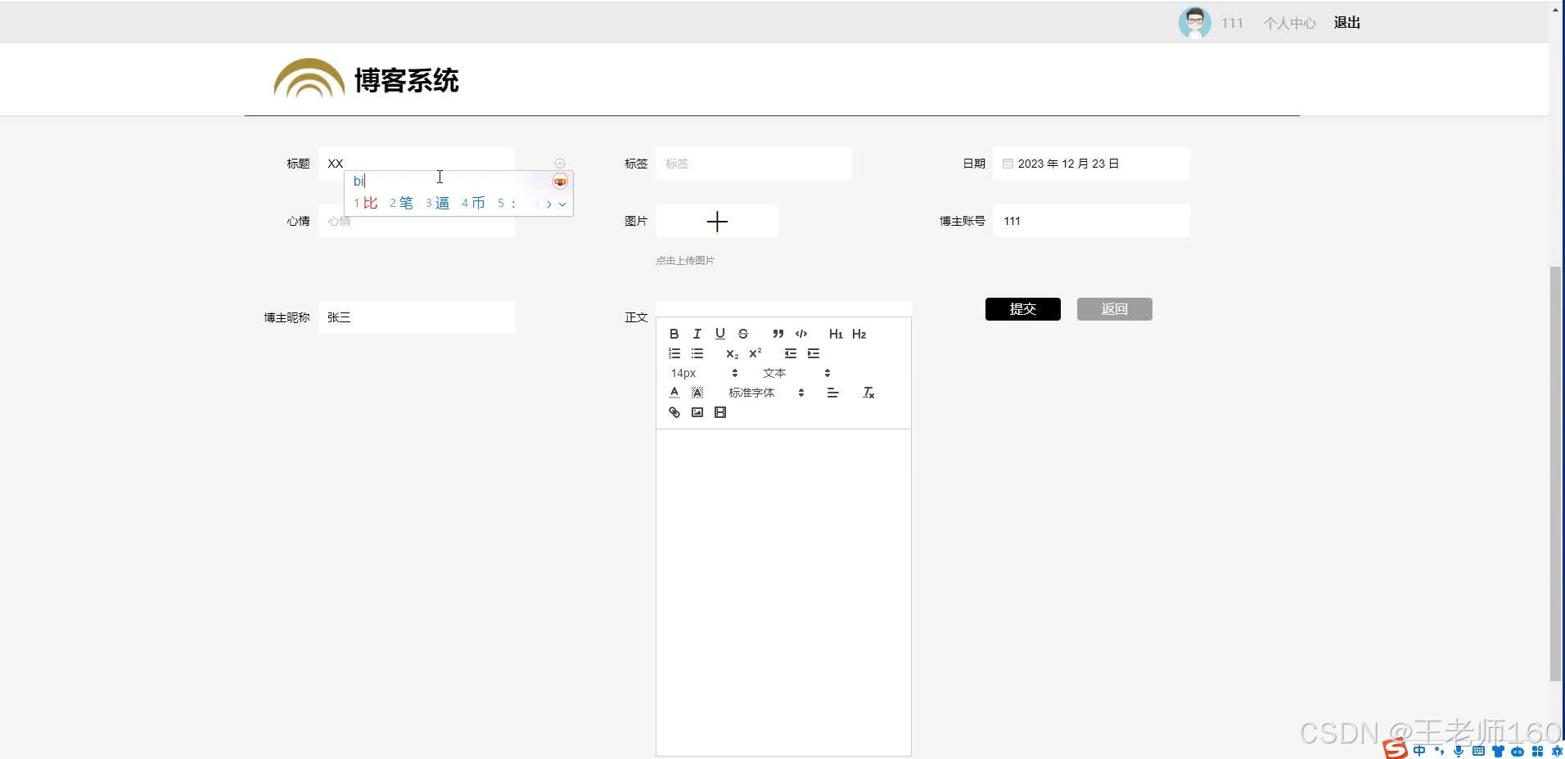Image resolution: width=1565 pixels, height=759 pixels.
Task: Switch the 中 Chinese/English input mode
Action: pyautogui.click(x=1419, y=751)
